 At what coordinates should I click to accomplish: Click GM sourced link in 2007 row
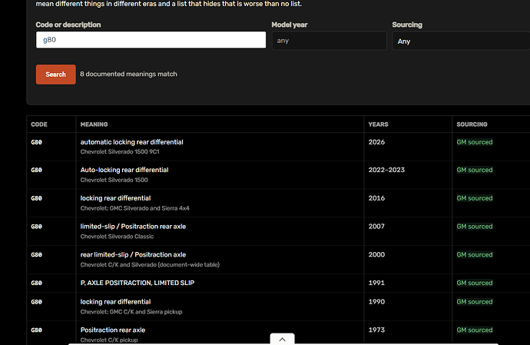[x=475, y=226]
